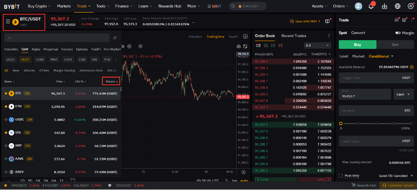Toggle the Margin switch

pyautogui.click(x=398, y=33)
